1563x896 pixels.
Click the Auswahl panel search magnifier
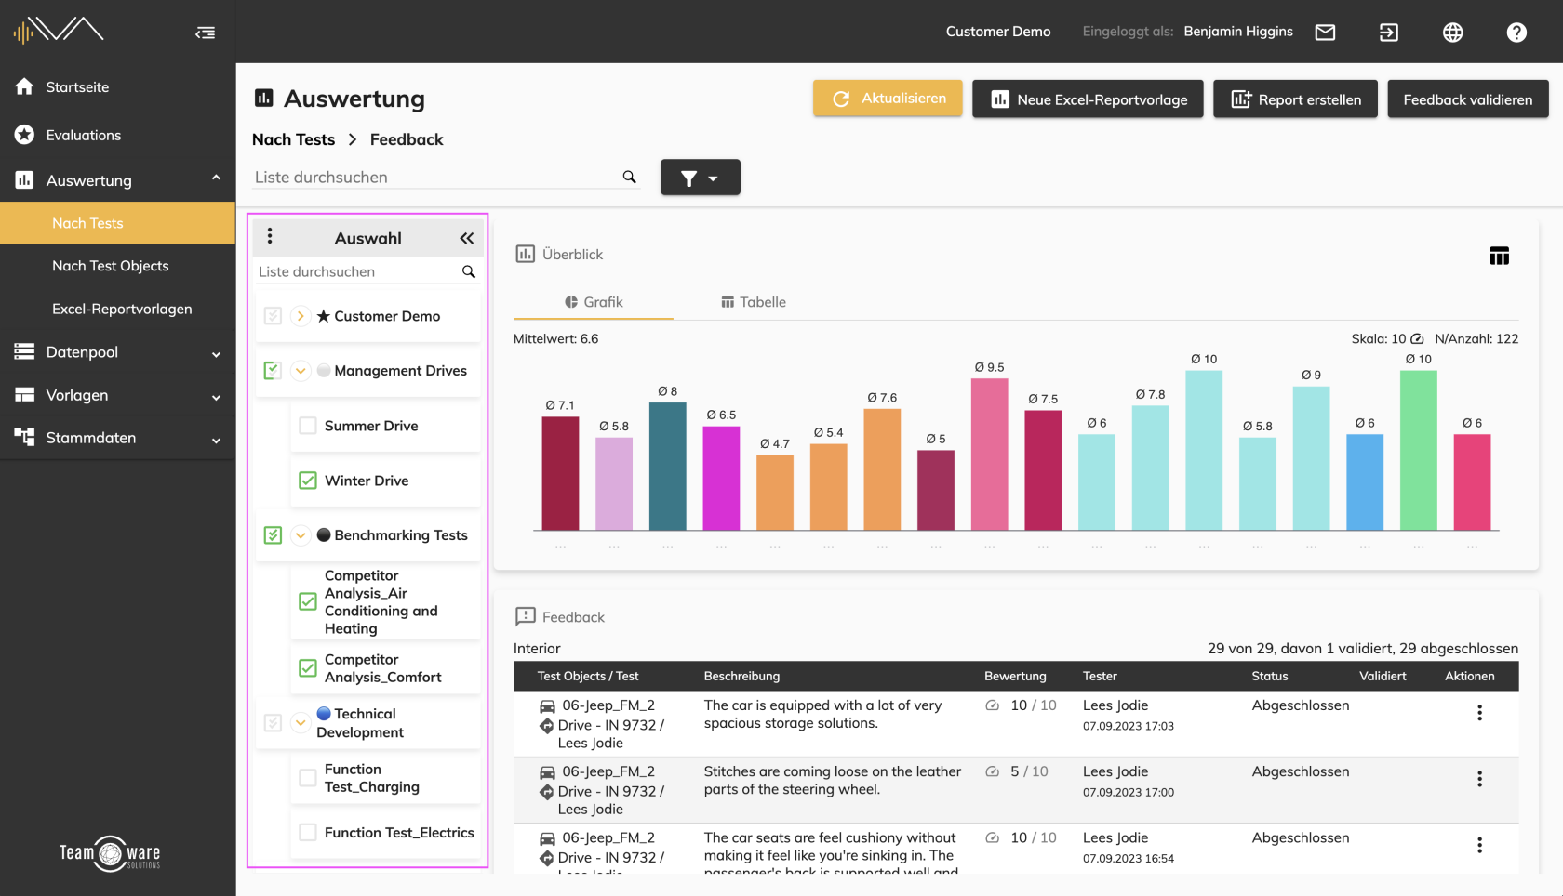click(469, 271)
